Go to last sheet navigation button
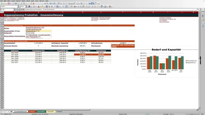 point(8,112)
